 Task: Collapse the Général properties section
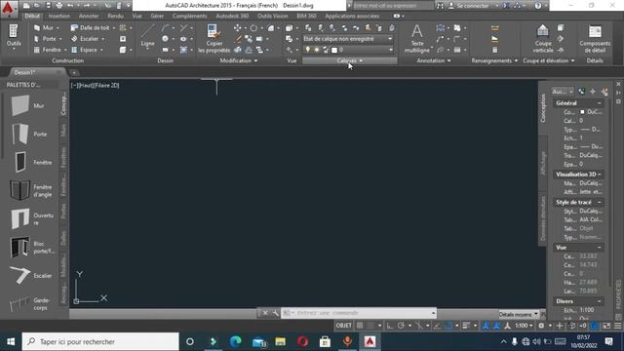pyautogui.click(x=599, y=103)
